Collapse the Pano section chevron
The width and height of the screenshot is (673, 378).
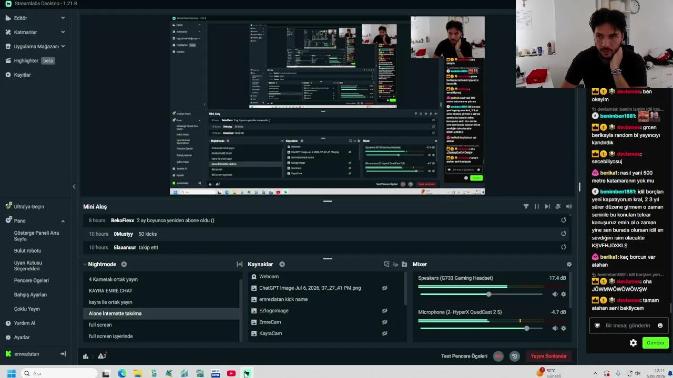(63, 220)
